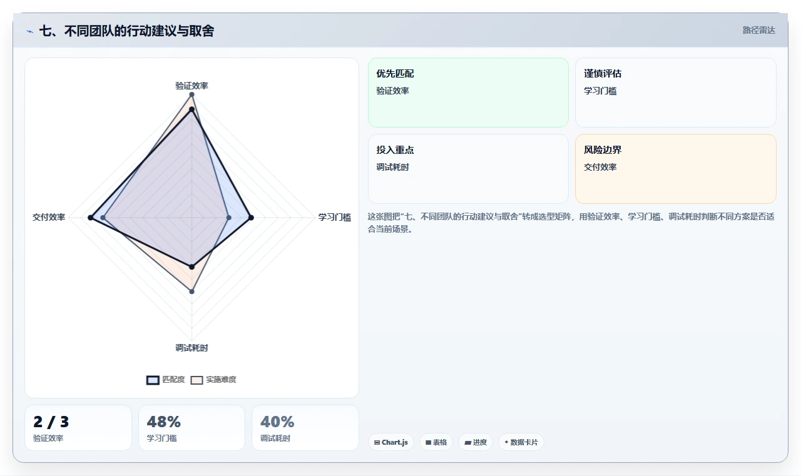Click the 表格 tag chip
The width and height of the screenshot is (801, 476).
436,442
